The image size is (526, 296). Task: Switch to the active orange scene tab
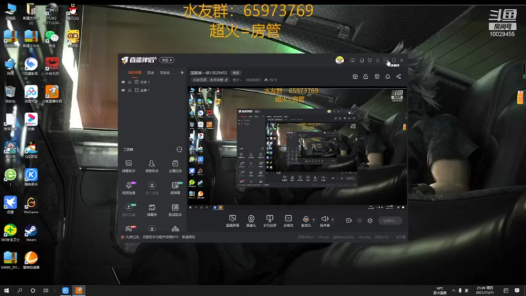(135, 72)
